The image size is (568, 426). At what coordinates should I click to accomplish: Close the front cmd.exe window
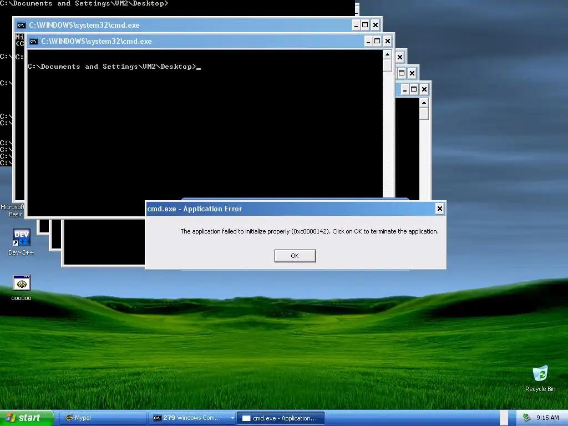pyautogui.click(x=388, y=41)
